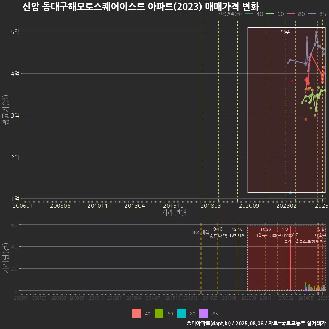Click the 4억 y-axis label
Screen dimensions: 329x329
pyautogui.click(x=15, y=73)
